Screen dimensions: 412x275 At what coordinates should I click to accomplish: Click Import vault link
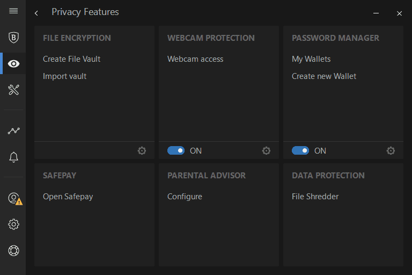65,76
